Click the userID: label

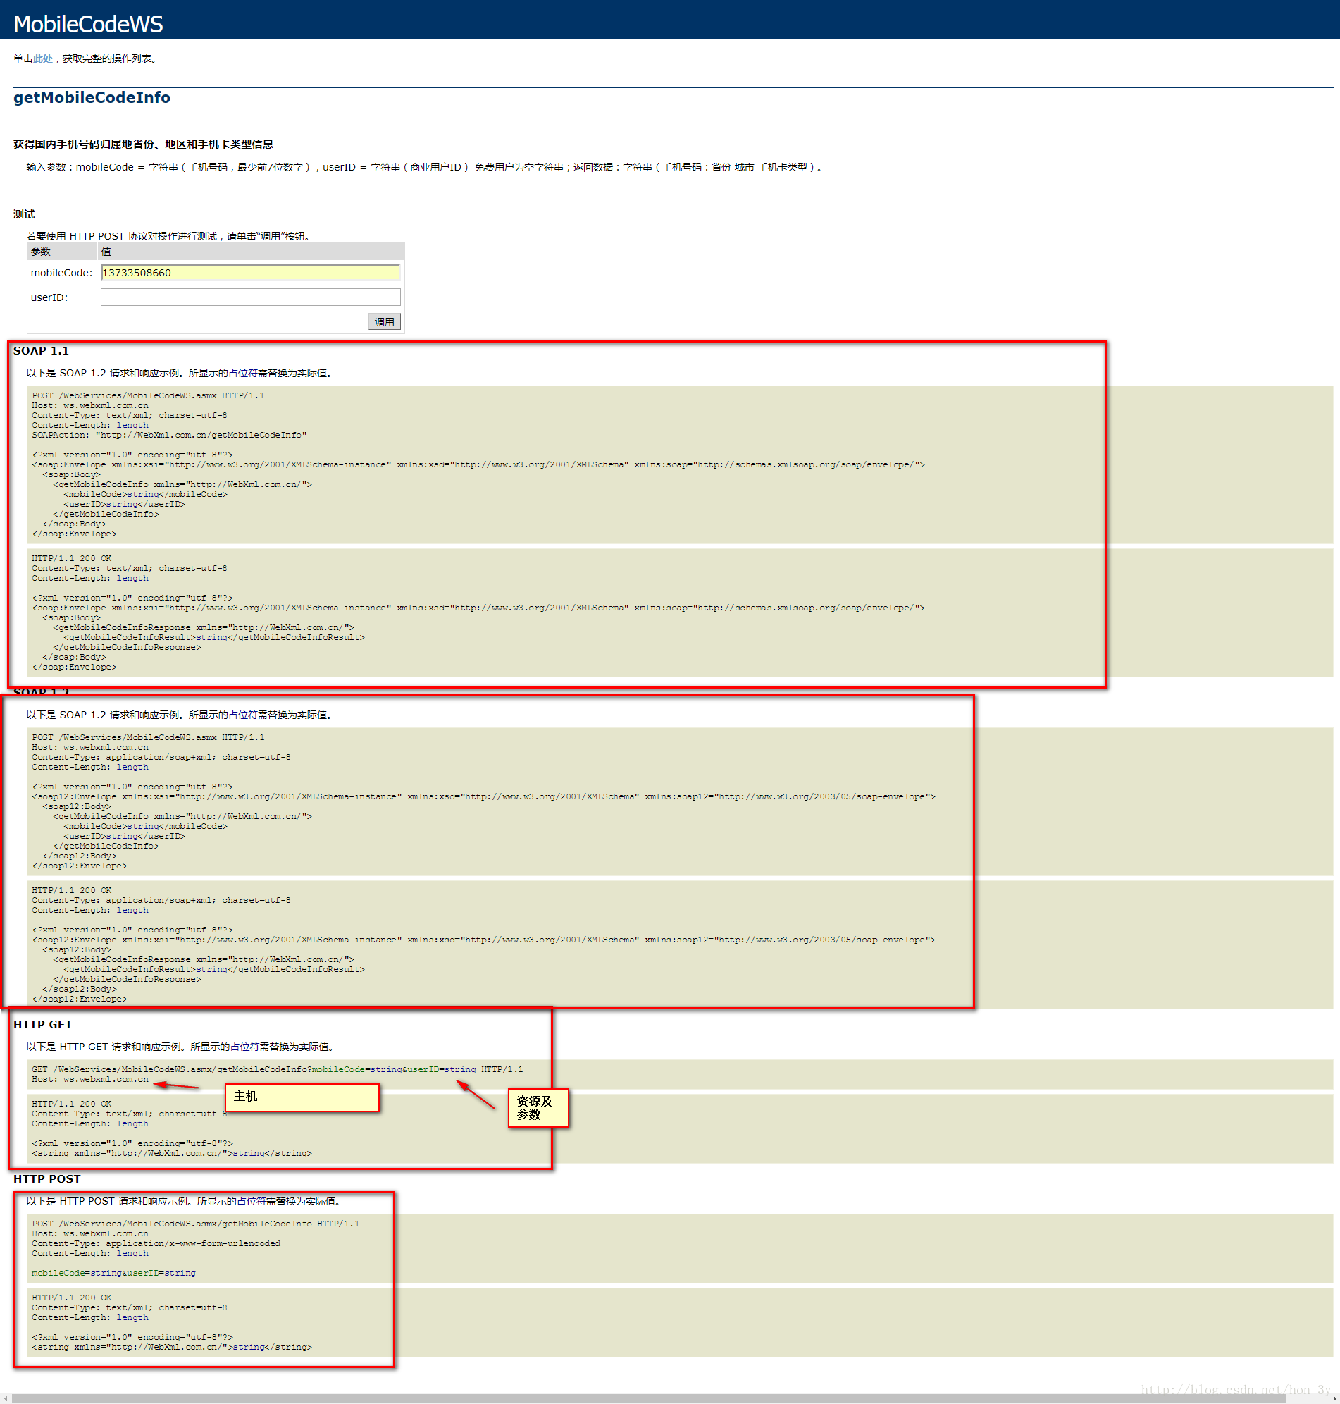[49, 297]
